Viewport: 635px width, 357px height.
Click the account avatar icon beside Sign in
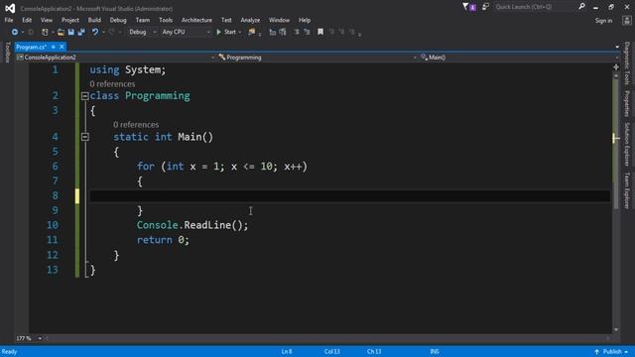pyautogui.click(x=626, y=20)
